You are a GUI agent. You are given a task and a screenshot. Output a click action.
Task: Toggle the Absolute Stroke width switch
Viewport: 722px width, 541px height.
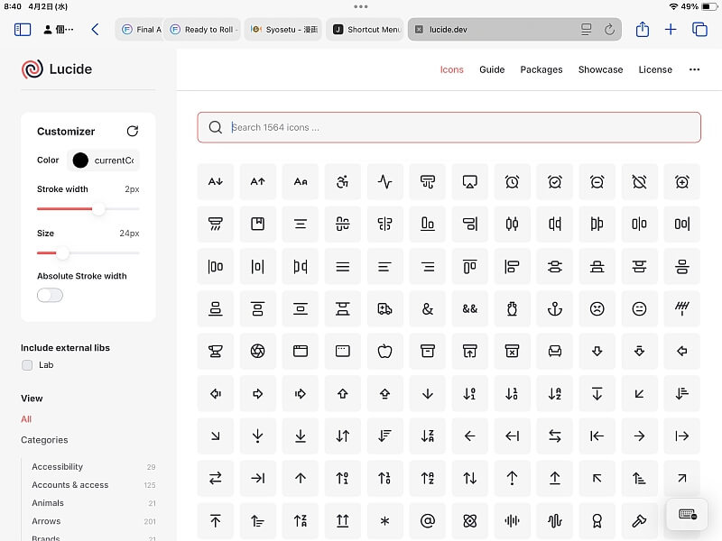pos(50,295)
